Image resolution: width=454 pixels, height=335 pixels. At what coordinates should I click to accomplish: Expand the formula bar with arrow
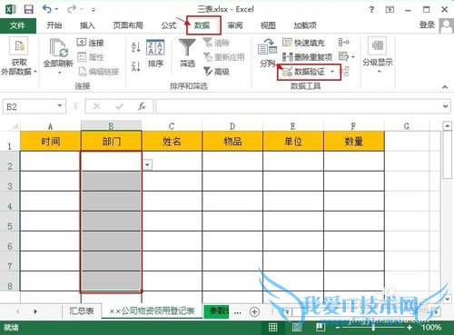coord(445,106)
